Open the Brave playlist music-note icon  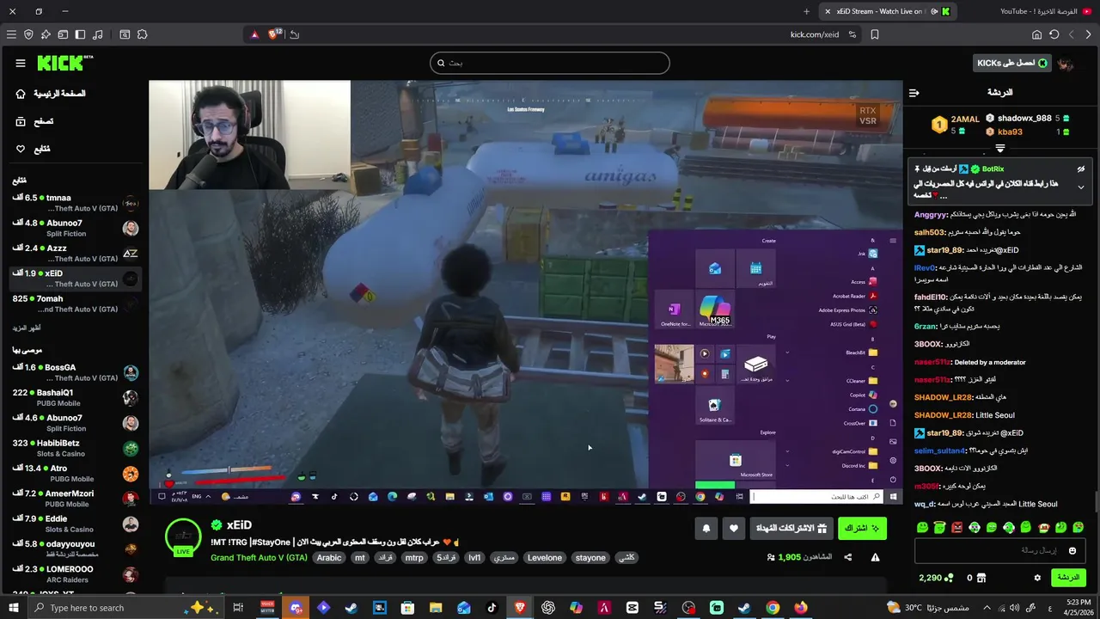click(x=97, y=34)
